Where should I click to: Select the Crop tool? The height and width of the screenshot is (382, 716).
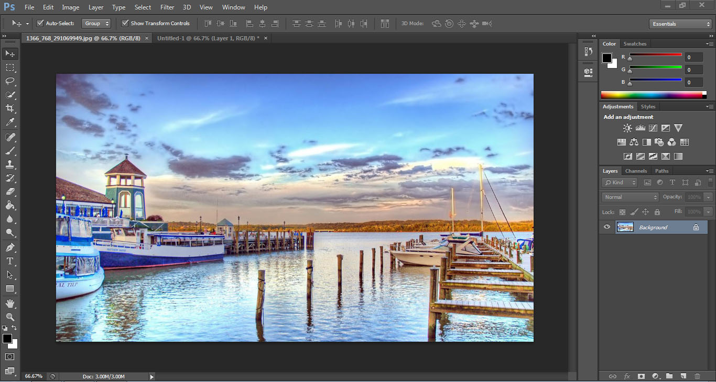click(x=10, y=108)
